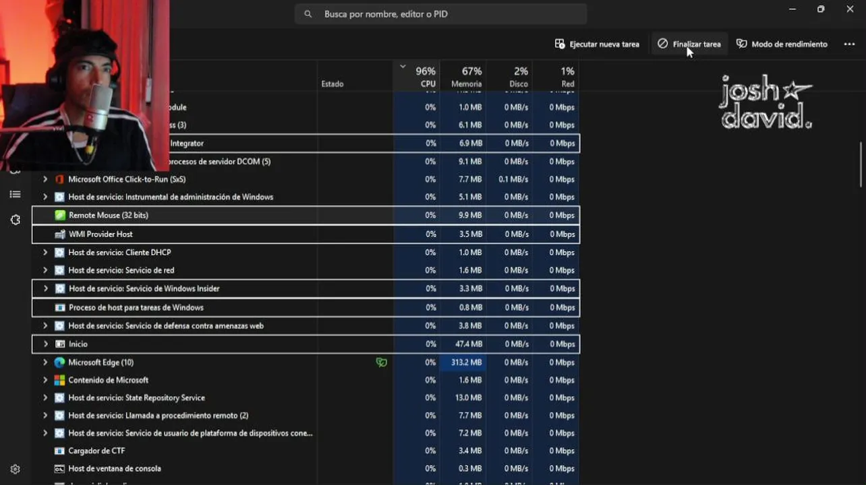Select the Remote Mouse (32 bits) row
Viewport: 866px width, 485px height.
306,216
